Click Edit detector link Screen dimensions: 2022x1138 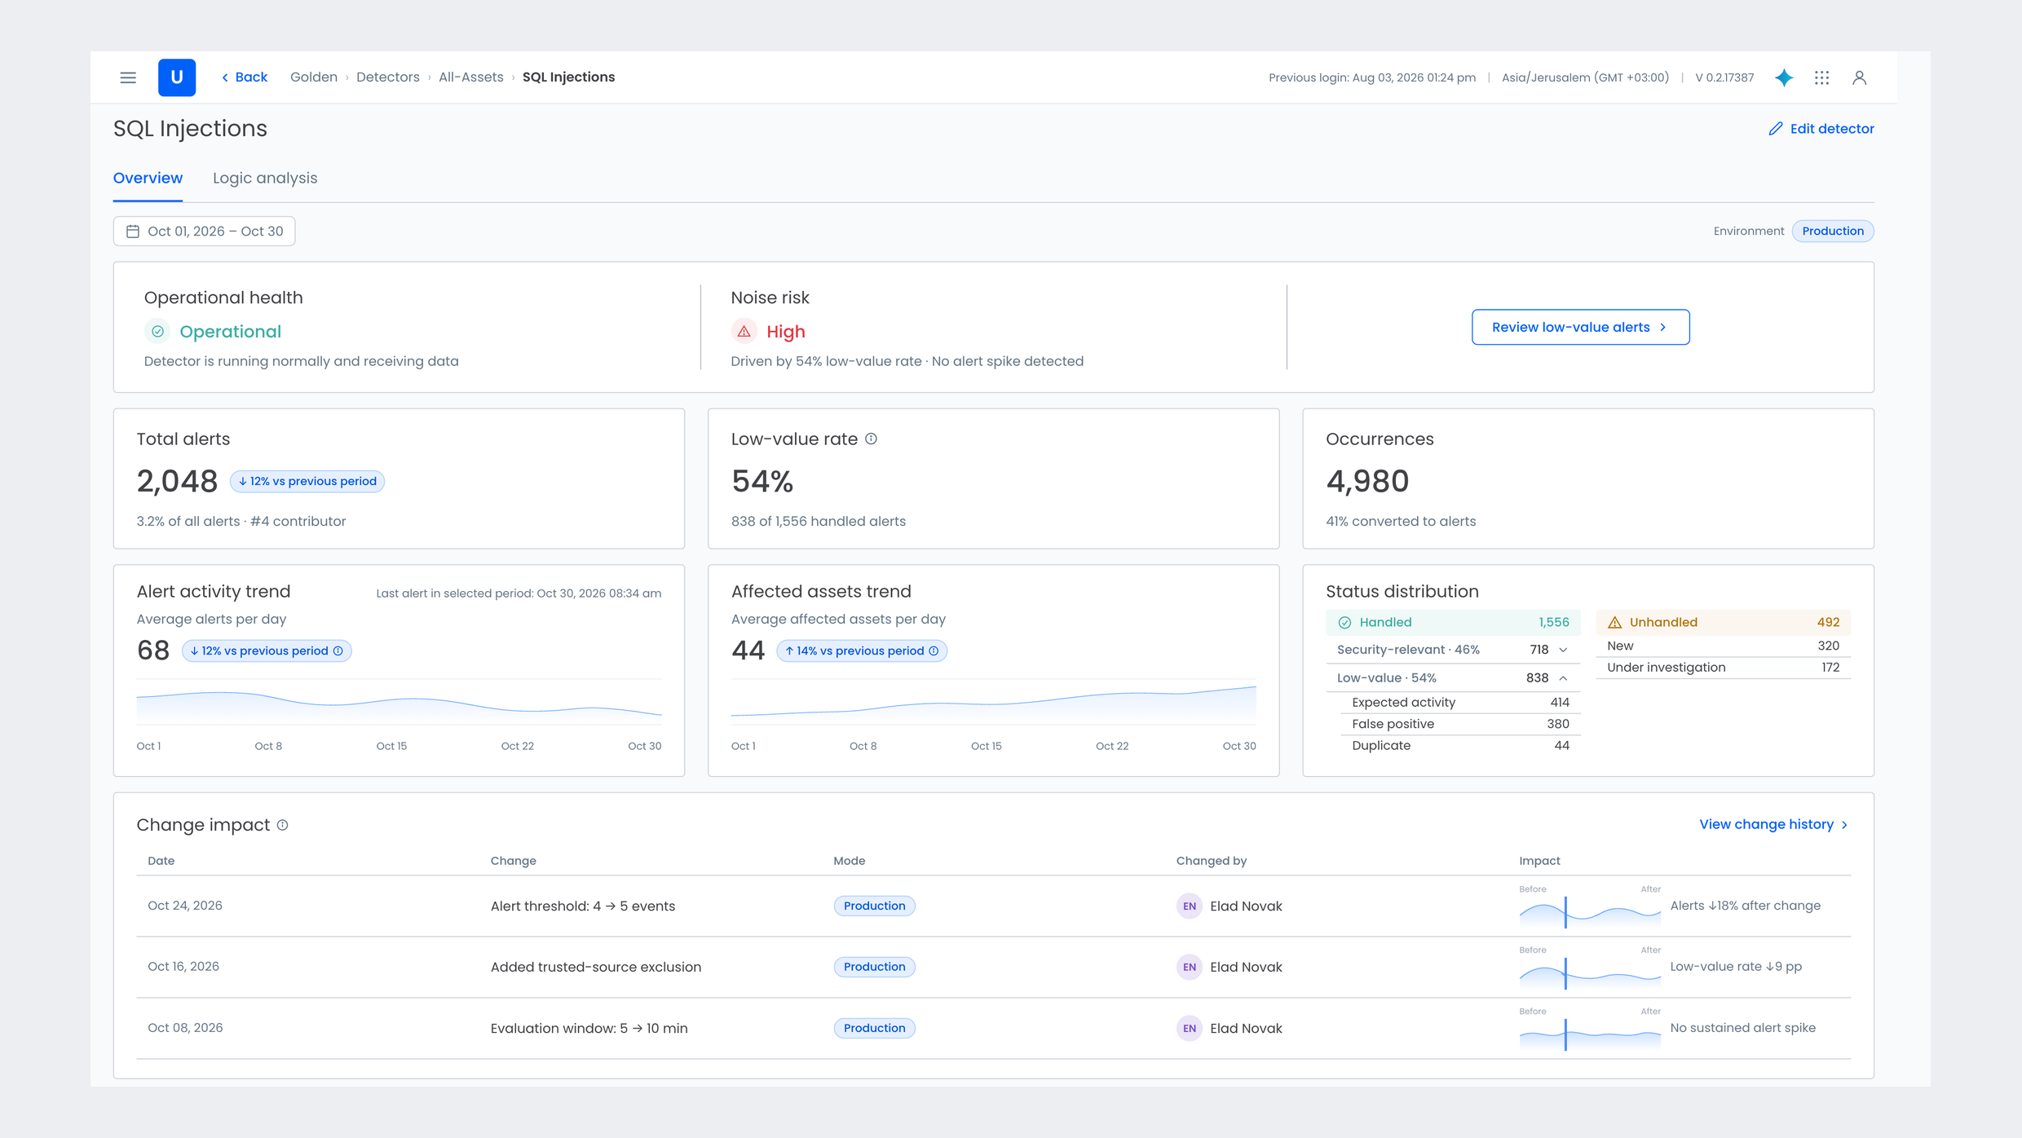tap(1821, 129)
